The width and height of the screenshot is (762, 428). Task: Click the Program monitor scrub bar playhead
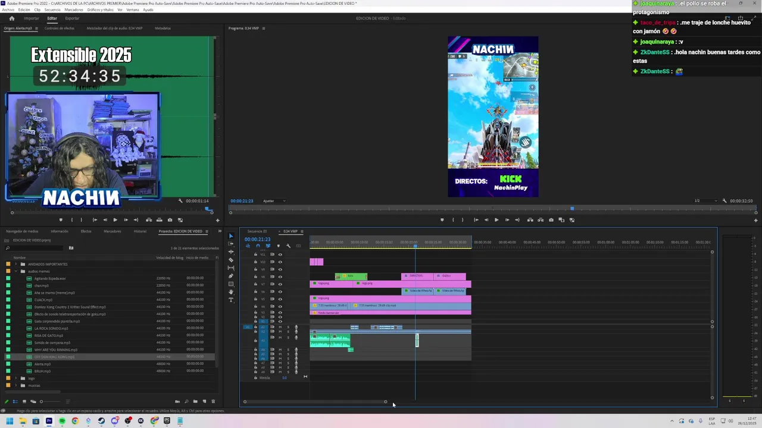tap(572, 209)
